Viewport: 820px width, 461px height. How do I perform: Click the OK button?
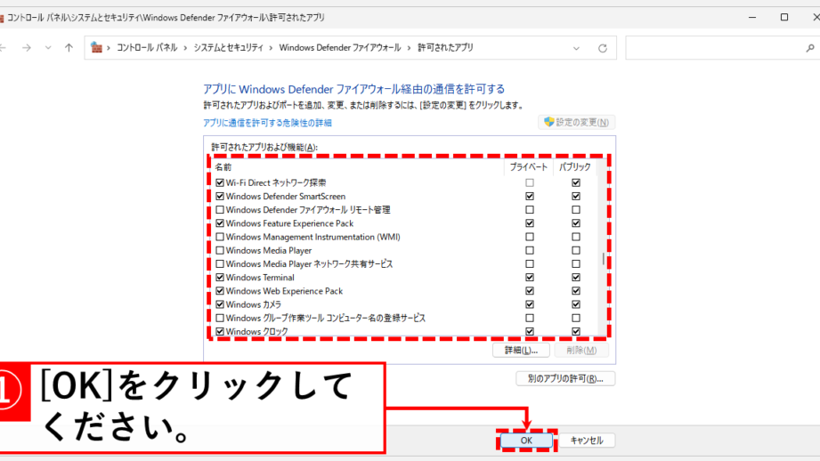click(526, 441)
